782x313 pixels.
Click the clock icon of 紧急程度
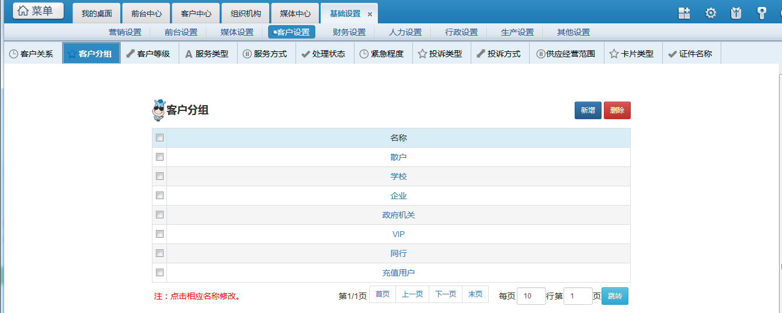[x=364, y=54]
